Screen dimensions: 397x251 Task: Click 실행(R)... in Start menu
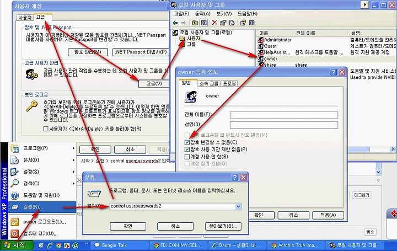(x=42, y=207)
